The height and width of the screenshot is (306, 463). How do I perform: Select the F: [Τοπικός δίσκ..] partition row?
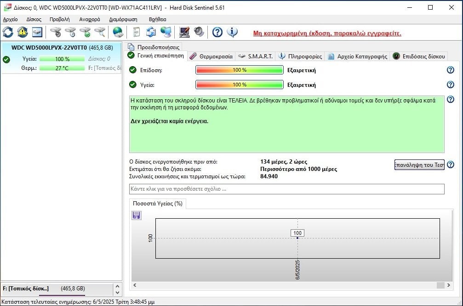coord(57,289)
